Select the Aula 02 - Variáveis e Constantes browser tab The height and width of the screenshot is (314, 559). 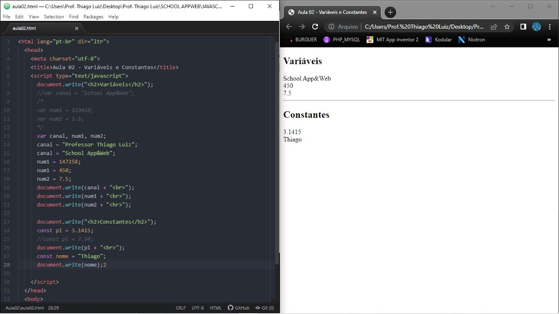point(332,12)
